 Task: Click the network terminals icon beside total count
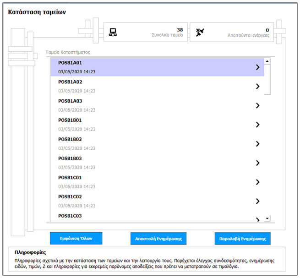tap(113, 32)
